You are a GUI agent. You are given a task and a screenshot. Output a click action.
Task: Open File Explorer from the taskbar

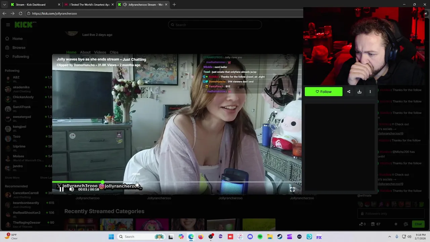[270, 237]
